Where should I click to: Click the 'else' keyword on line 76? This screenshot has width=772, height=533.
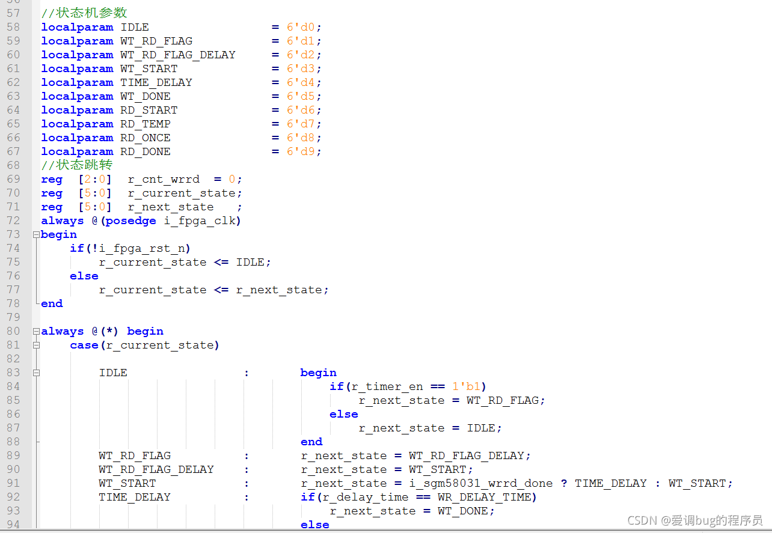tap(84, 276)
